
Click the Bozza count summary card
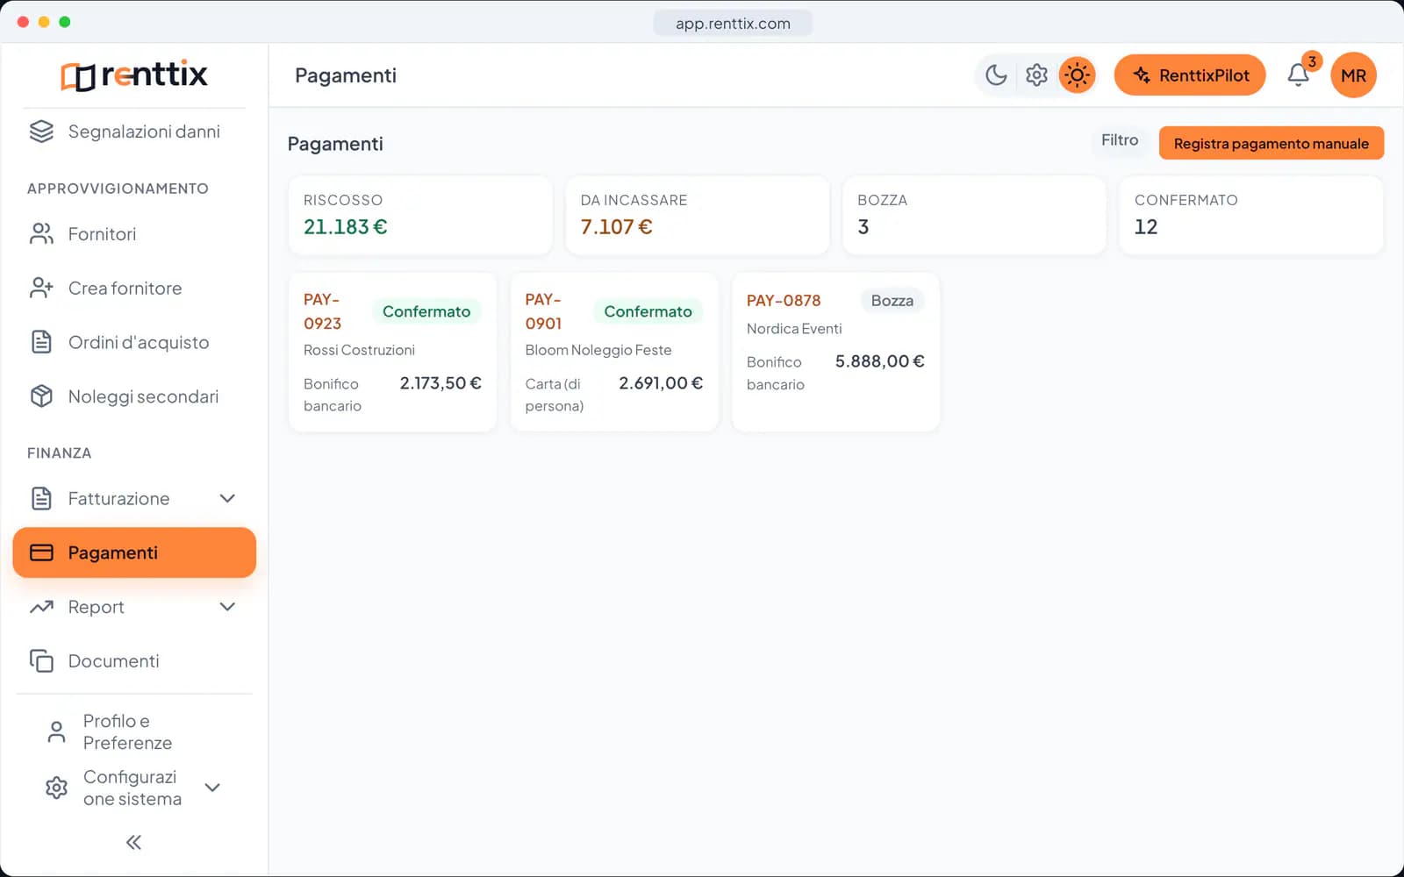point(974,216)
